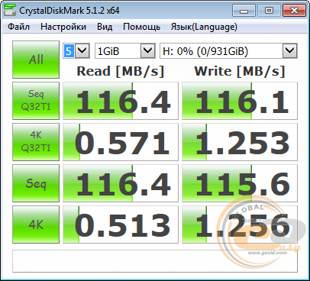Run the 4K benchmark

[x=36, y=224]
